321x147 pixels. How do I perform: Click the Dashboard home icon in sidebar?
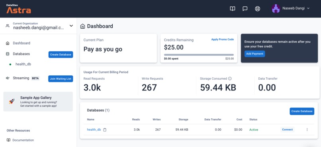click(8, 43)
